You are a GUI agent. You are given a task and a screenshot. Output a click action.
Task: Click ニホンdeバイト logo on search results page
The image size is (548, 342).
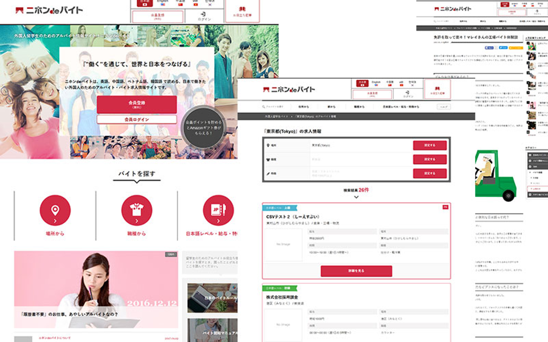289,90
